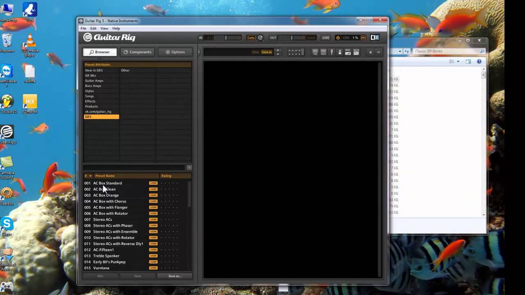Click the output level meter slider
Screen dimensions: 525x295
tap(292, 38)
